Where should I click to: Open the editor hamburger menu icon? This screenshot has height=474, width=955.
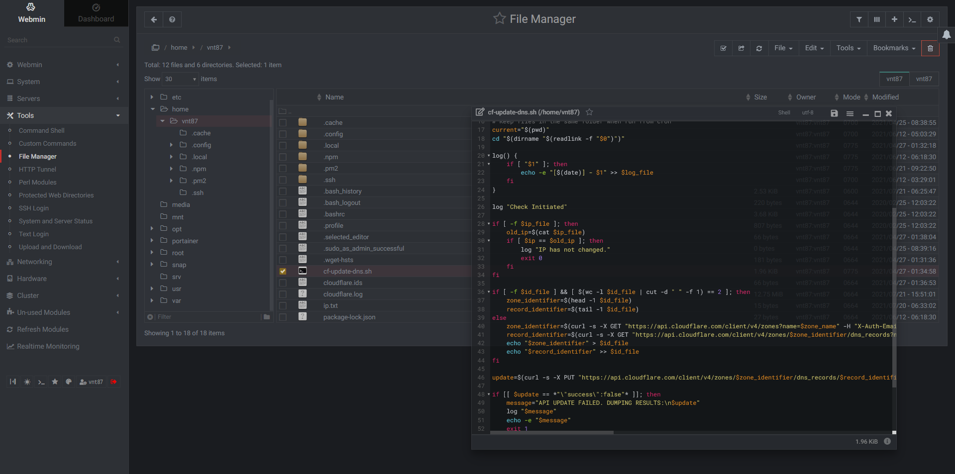(x=850, y=113)
